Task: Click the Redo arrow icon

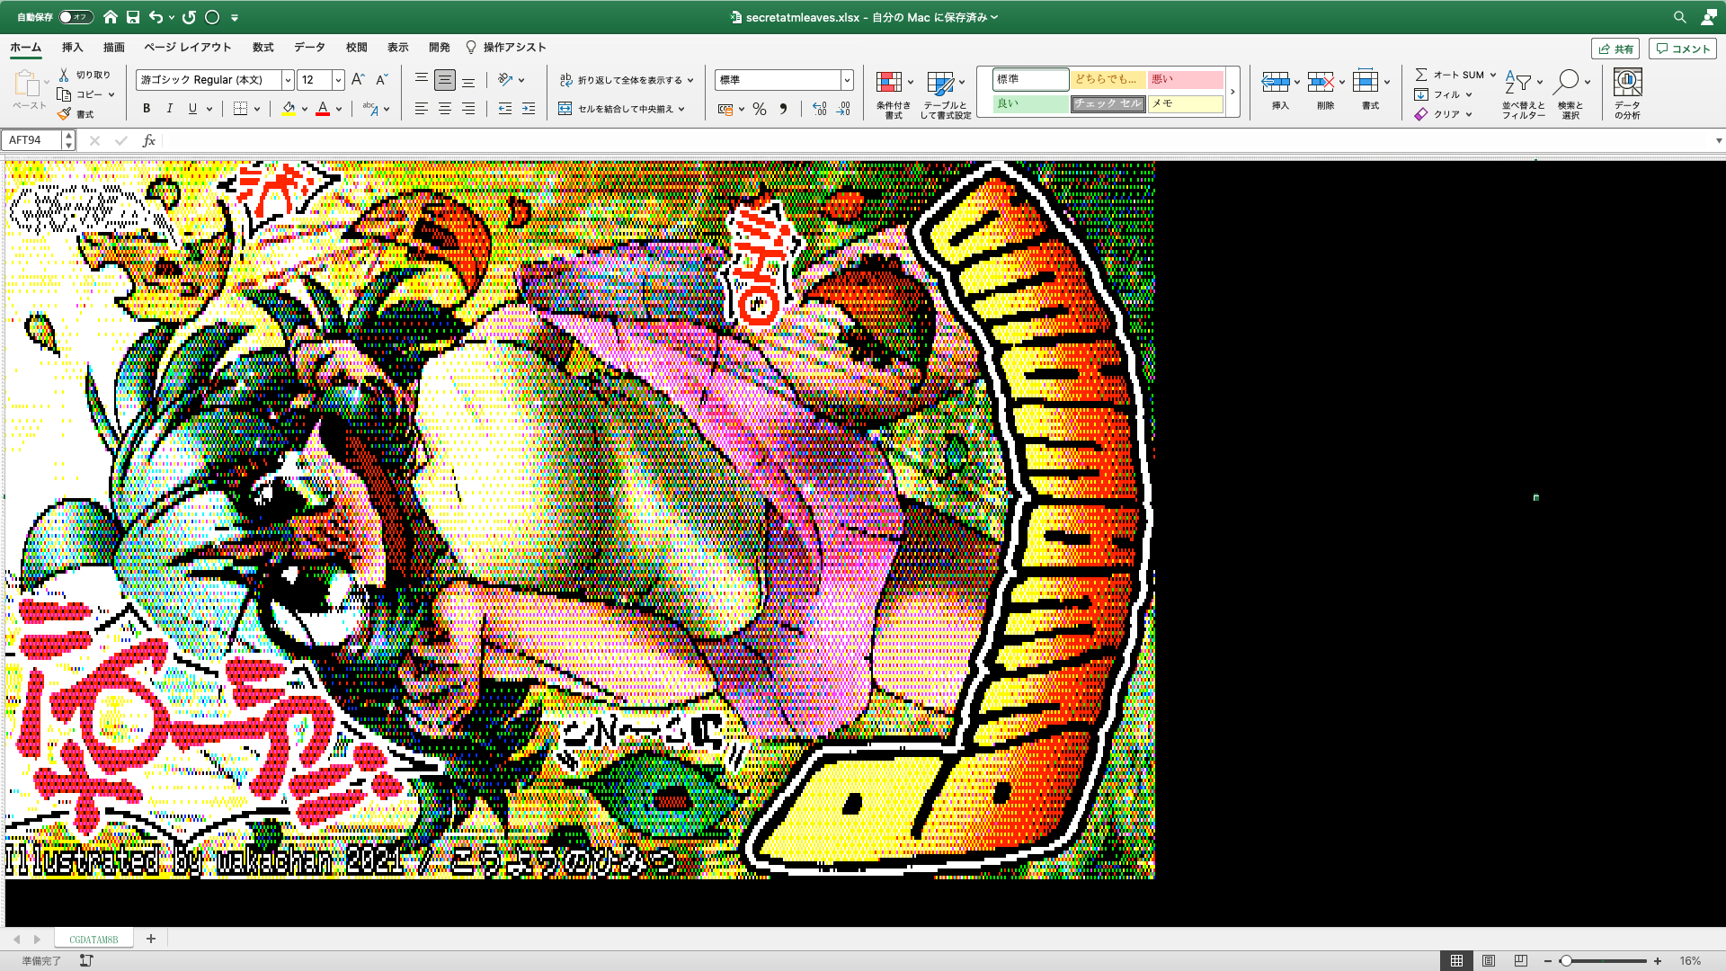Action: (189, 17)
